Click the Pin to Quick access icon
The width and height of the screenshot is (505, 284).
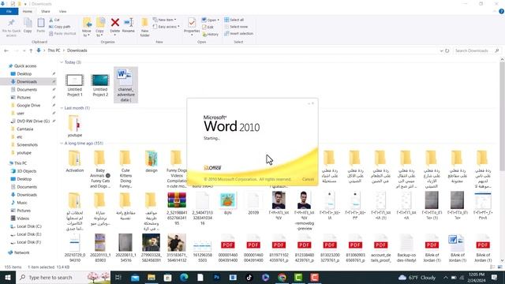click(11, 23)
